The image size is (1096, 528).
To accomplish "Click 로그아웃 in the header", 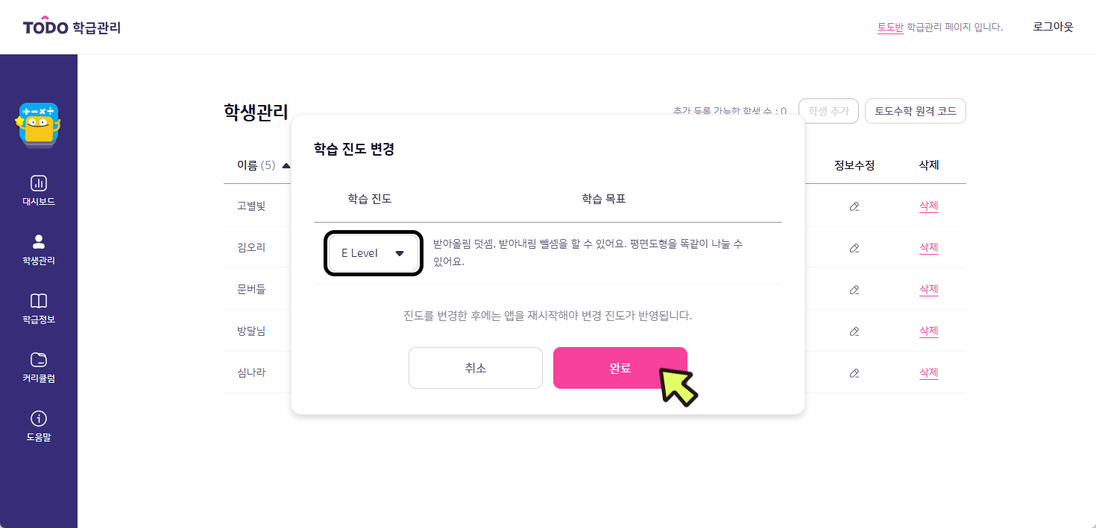I will click(1054, 27).
